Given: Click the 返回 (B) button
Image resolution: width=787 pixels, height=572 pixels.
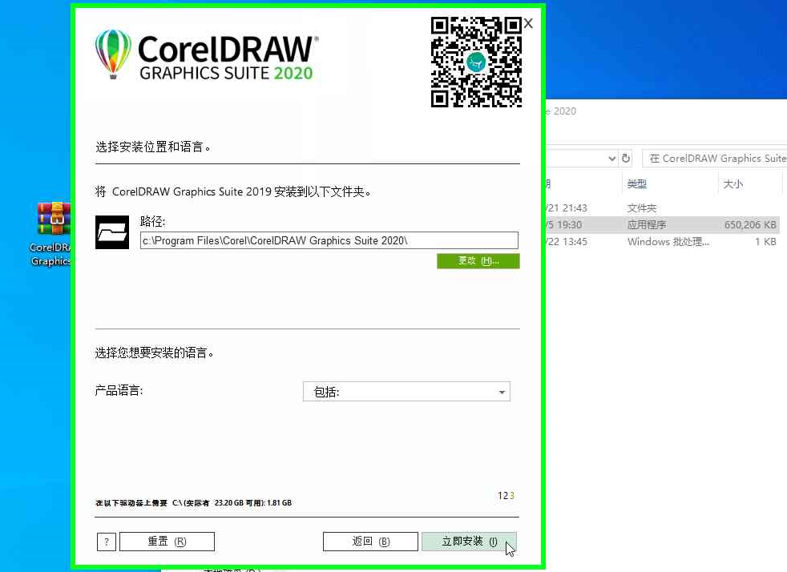Looking at the screenshot, I should [x=370, y=542].
